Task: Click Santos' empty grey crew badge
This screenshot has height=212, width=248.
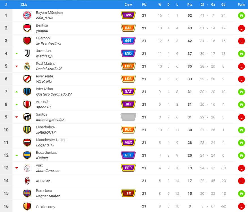Action: (x=128, y=117)
